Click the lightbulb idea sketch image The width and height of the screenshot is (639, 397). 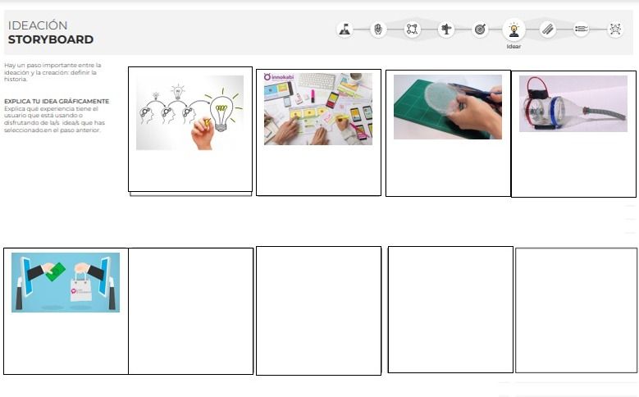pos(190,113)
